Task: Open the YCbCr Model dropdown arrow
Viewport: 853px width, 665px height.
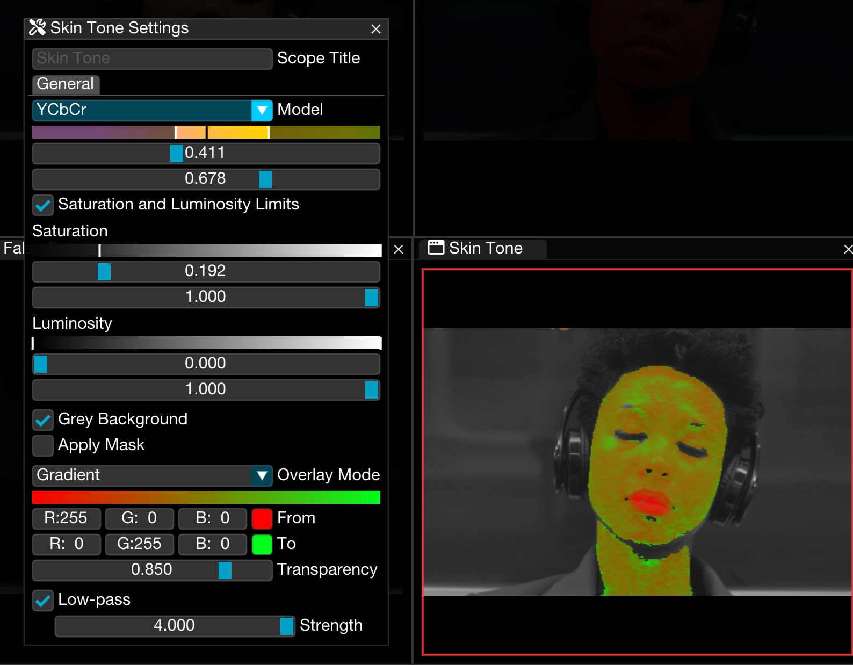Action: [x=262, y=110]
